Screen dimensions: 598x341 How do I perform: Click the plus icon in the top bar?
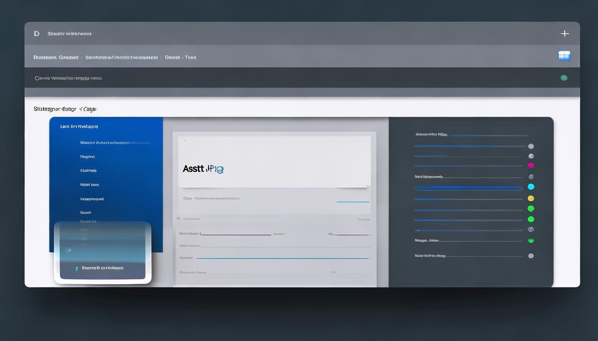565,33
